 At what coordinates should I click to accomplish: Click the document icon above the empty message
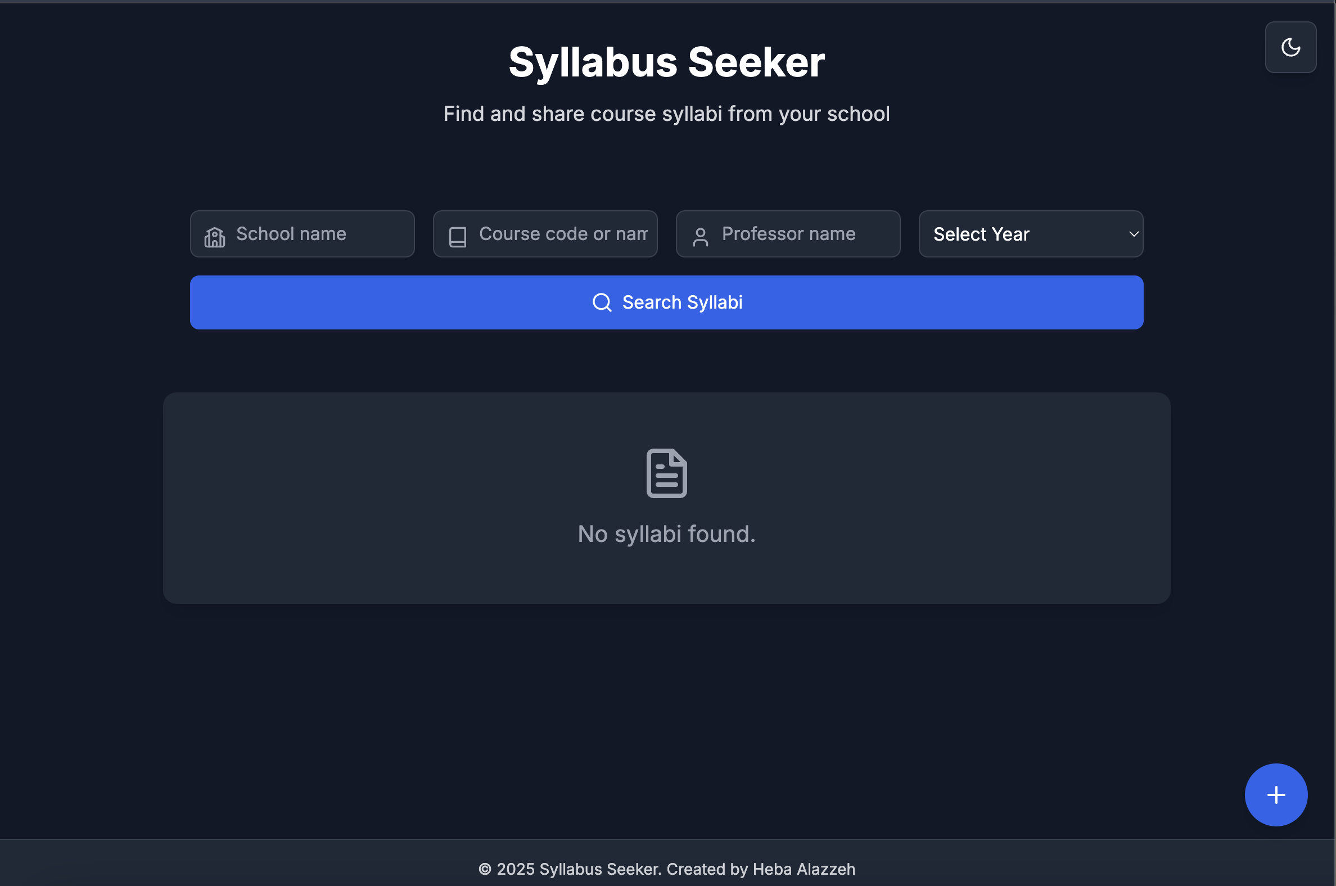pyautogui.click(x=666, y=472)
